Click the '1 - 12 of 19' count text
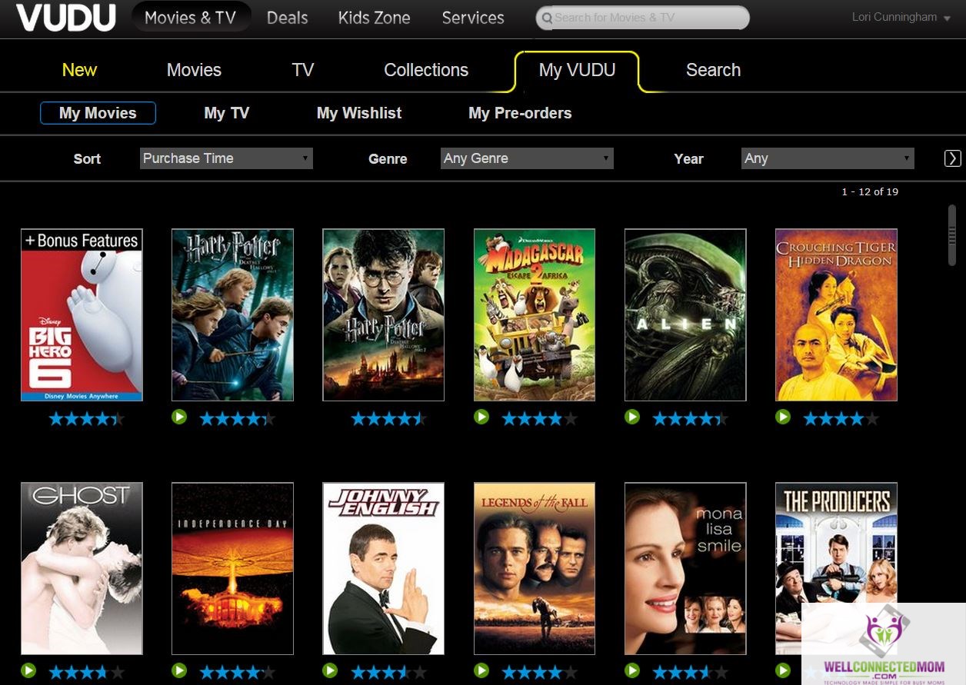The width and height of the screenshot is (966, 685). click(x=870, y=191)
